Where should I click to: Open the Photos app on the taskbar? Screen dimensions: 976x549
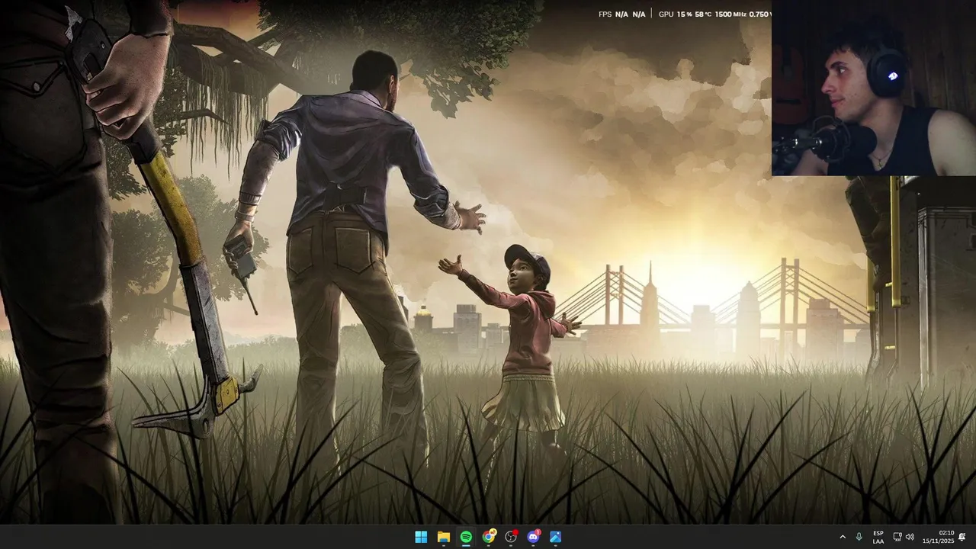tap(556, 537)
